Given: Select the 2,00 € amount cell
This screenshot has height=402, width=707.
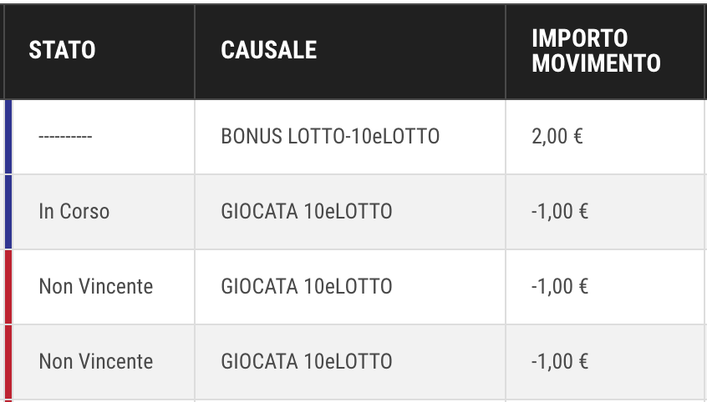Looking at the screenshot, I should point(557,137).
